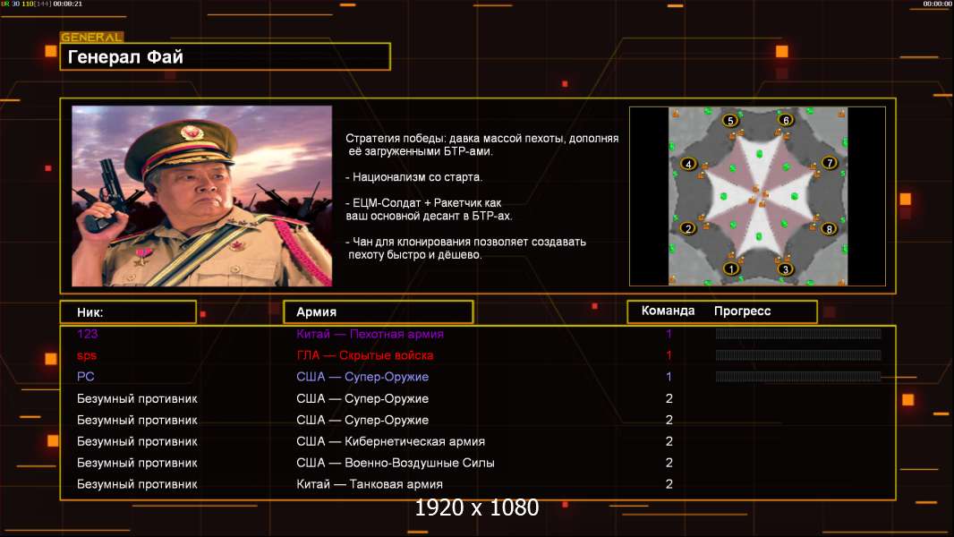Screen dimensions: 954x537
Task: Click "ГЛА — Скрытые войска" army entry
Action: point(365,355)
